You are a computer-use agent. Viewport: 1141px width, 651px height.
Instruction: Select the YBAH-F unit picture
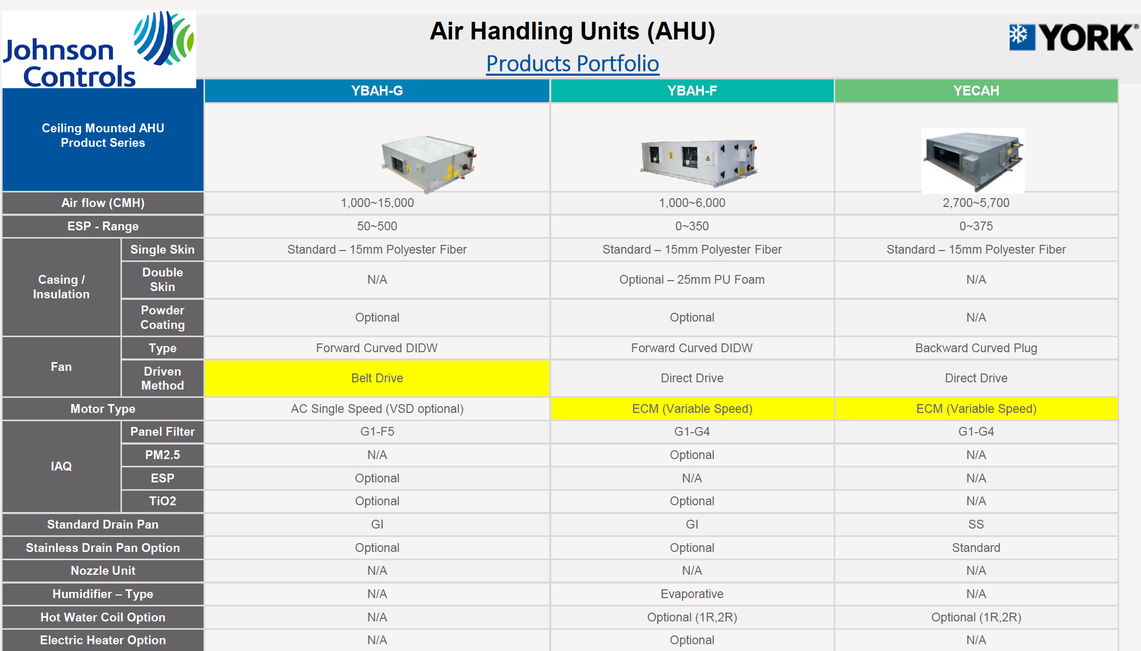[699, 162]
